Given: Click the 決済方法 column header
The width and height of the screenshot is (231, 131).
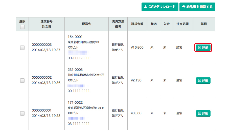Looking at the screenshot, I should click(118, 21).
